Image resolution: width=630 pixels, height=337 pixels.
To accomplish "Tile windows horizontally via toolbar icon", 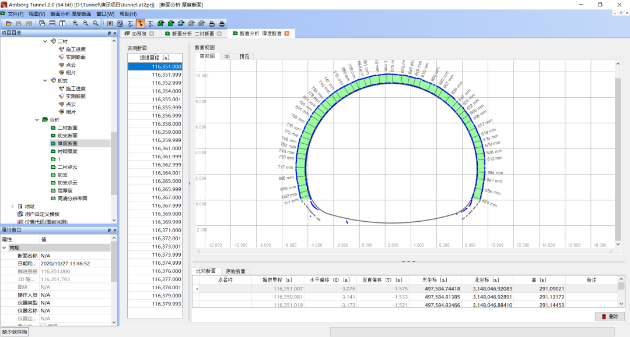I will click(x=52, y=24).
